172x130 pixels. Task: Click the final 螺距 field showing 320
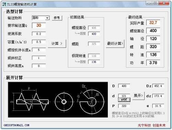[153, 47]
